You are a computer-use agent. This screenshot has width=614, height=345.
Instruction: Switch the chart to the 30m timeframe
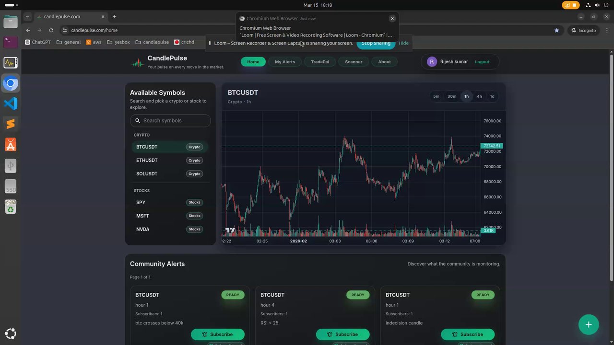click(x=452, y=96)
